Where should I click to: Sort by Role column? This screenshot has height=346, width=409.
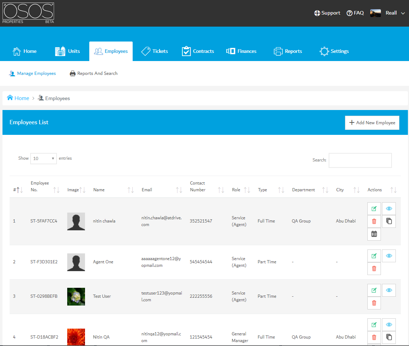pyautogui.click(x=241, y=190)
